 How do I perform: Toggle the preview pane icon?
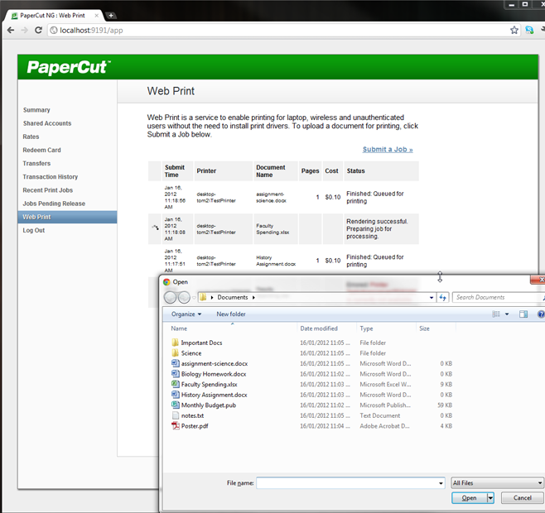tap(523, 314)
